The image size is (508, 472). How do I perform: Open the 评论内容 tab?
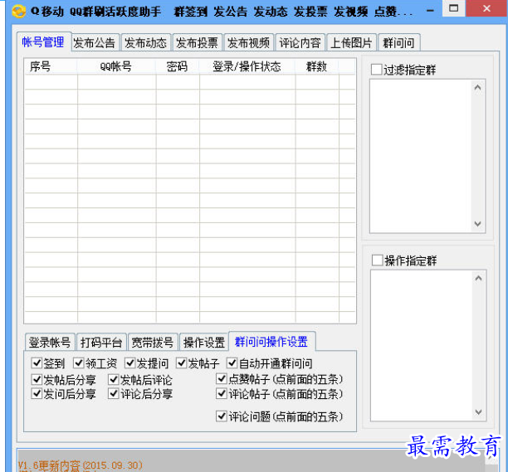[x=300, y=42]
